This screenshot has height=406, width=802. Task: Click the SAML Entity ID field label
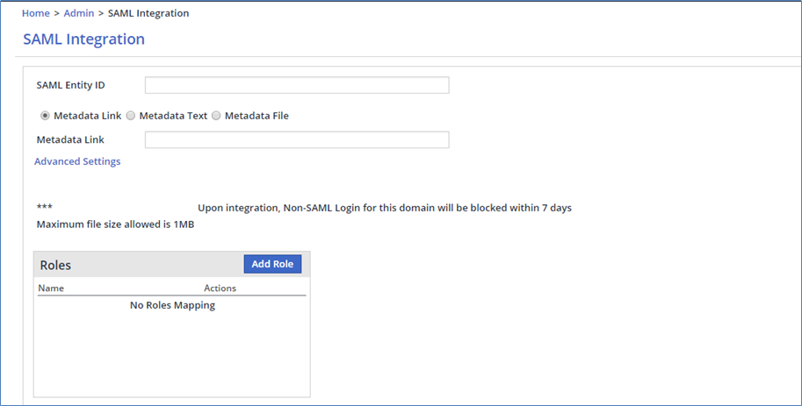tap(70, 85)
